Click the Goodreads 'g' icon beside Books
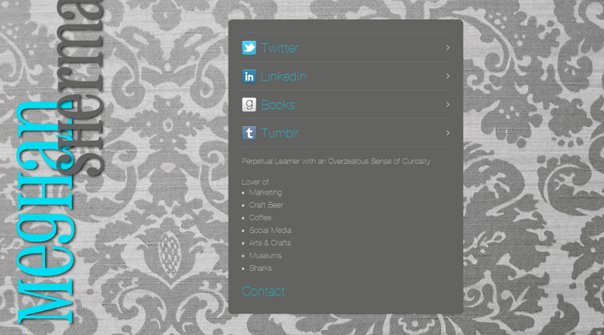Image resolution: width=604 pixels, height=335 pixels. (249, 105)
